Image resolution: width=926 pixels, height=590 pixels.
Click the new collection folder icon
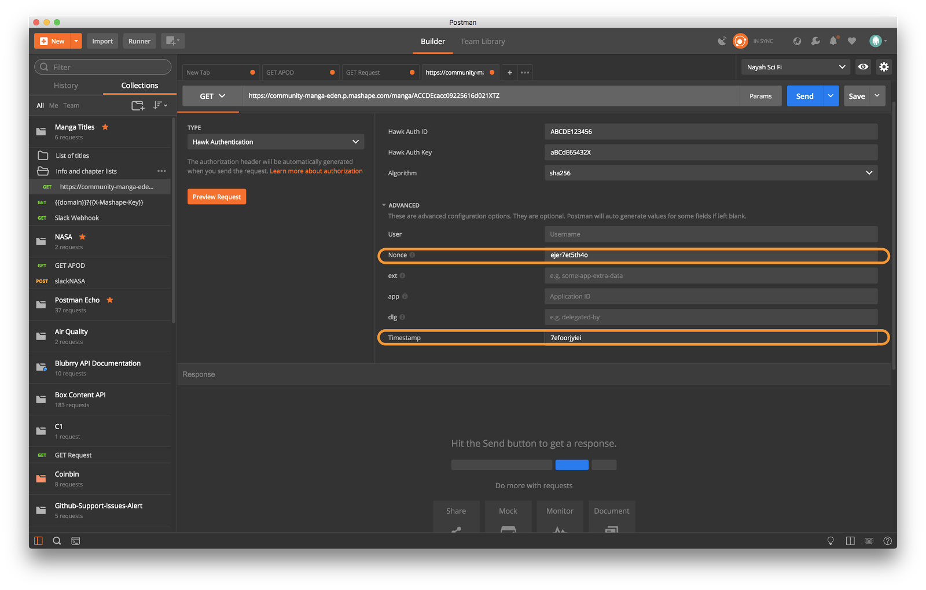tap(138, 105)
